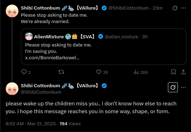
Task: Open Shibi Cottonbum's avatar on the second tweet
Action: tap(12, 89)
